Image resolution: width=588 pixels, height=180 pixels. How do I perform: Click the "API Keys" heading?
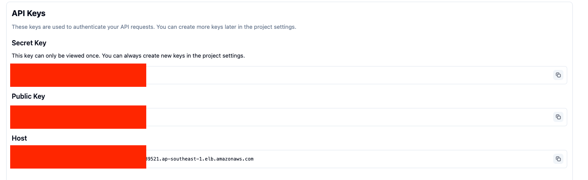(28, 14)
